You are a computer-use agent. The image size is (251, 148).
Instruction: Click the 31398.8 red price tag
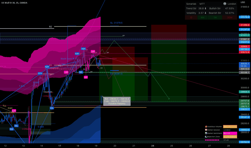coord(245,25)
